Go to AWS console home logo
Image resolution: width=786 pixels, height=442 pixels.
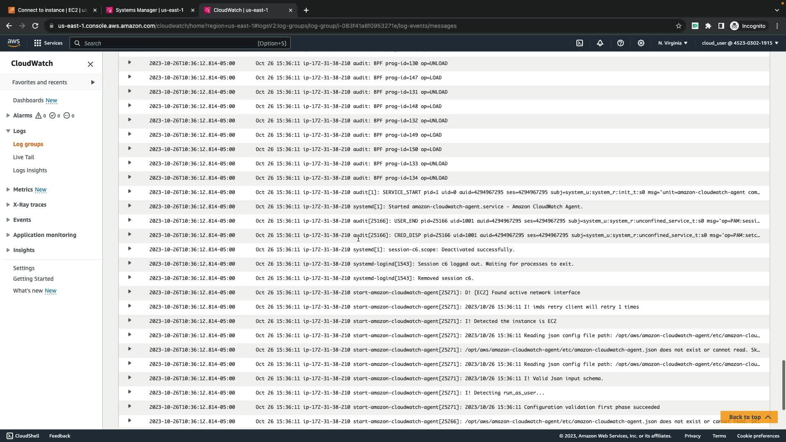click(14, 43)
